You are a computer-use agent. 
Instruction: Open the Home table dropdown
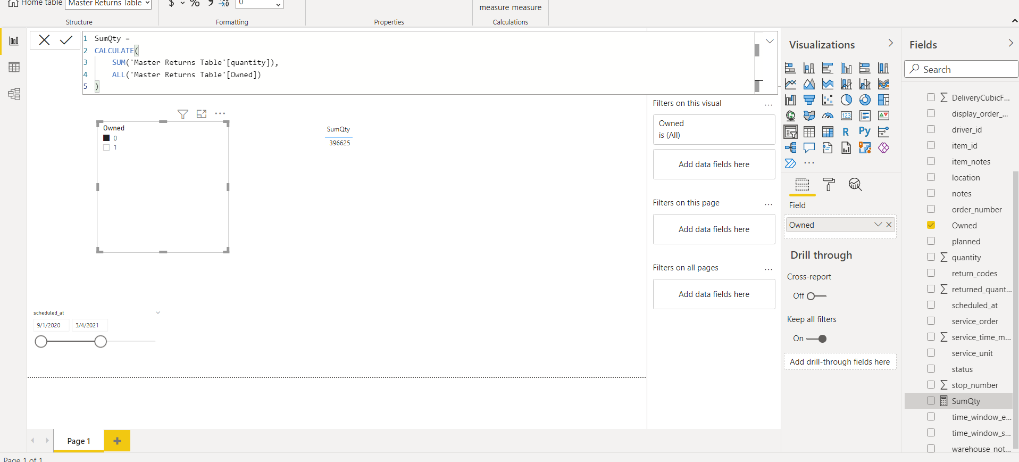click(x=108, y=4)
